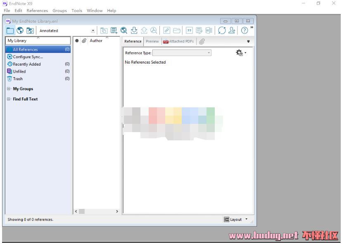Open Help question mark icon

pos(245,31)
